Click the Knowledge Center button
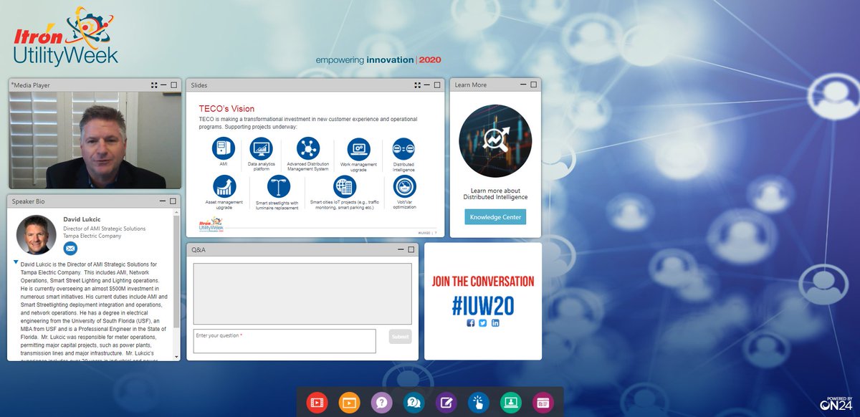Screen dimensions: 860x417 point(495,216)
